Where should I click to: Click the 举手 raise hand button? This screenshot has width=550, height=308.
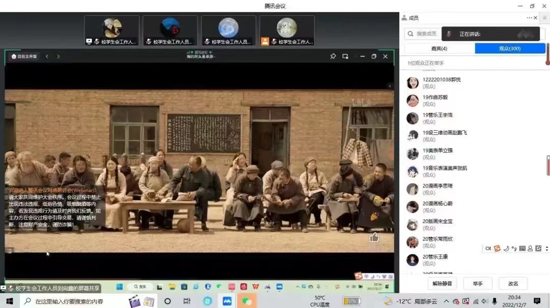click(x=478, y=284)
